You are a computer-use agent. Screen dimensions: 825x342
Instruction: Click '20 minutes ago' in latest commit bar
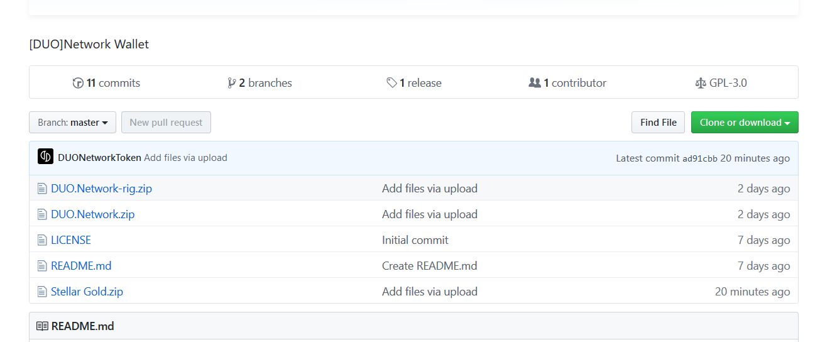[755, 158]
